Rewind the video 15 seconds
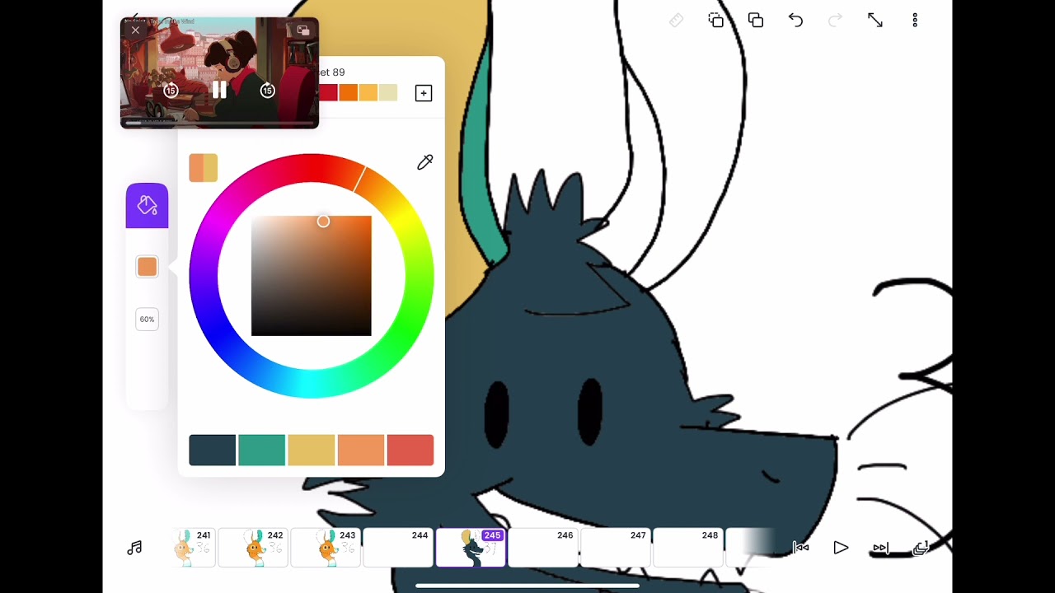Viewport: 1055px width, 593px height. point(171,90)
